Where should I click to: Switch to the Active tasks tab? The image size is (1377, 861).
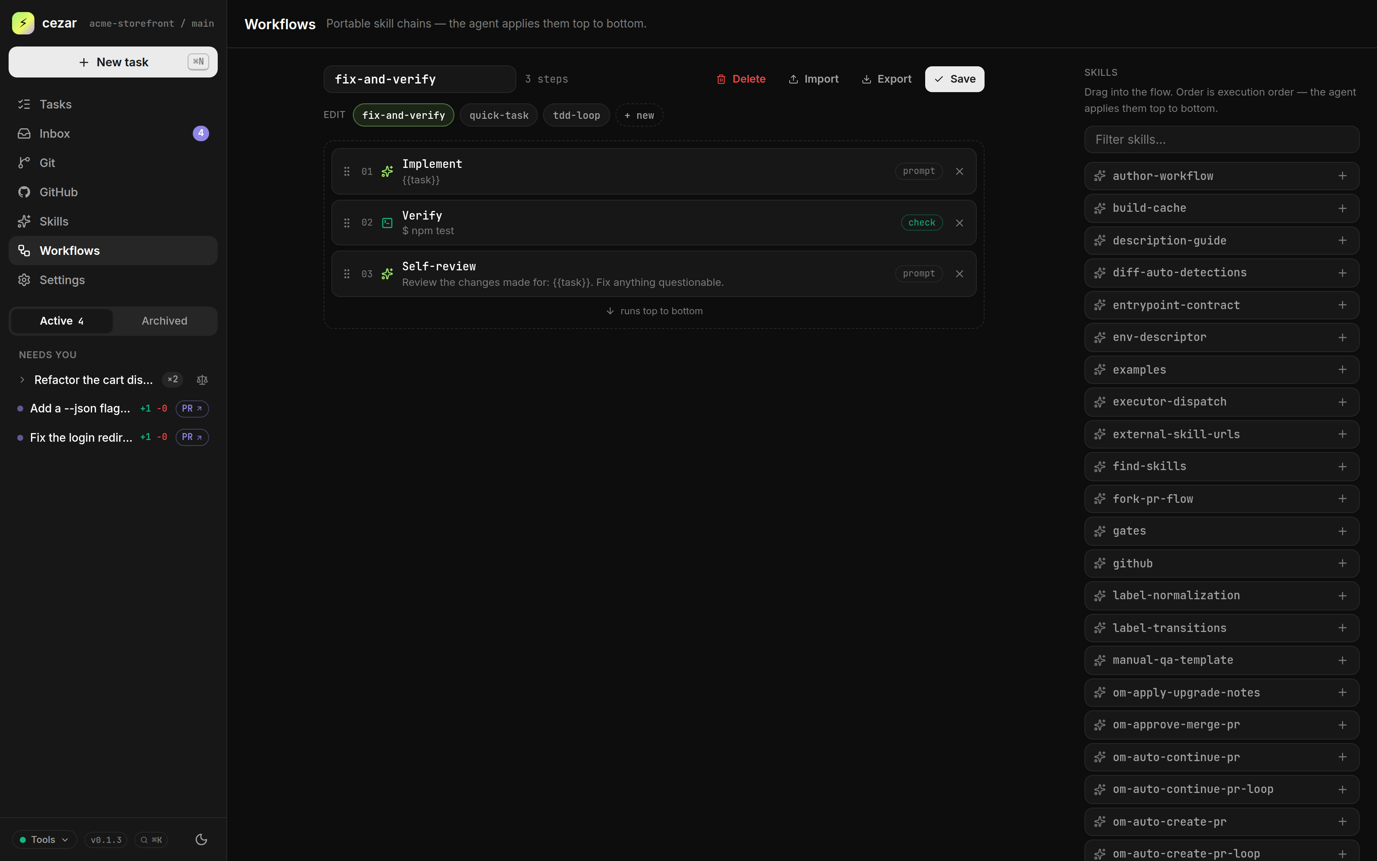[x=62, y=321]
